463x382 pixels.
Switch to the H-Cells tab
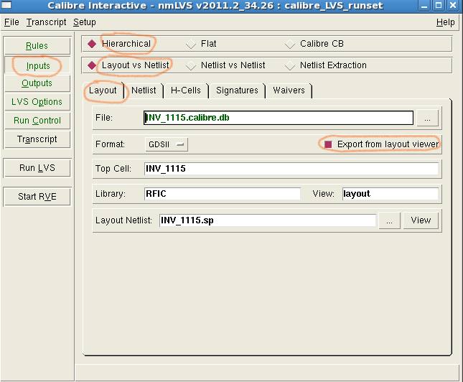pos(186,90)
